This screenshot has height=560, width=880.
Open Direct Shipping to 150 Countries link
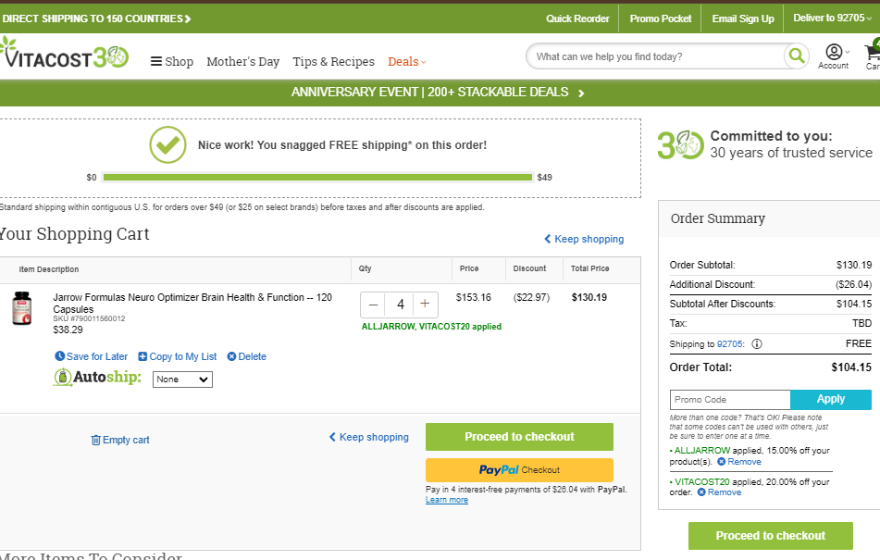pyautogui.click(x=96, y=19)
